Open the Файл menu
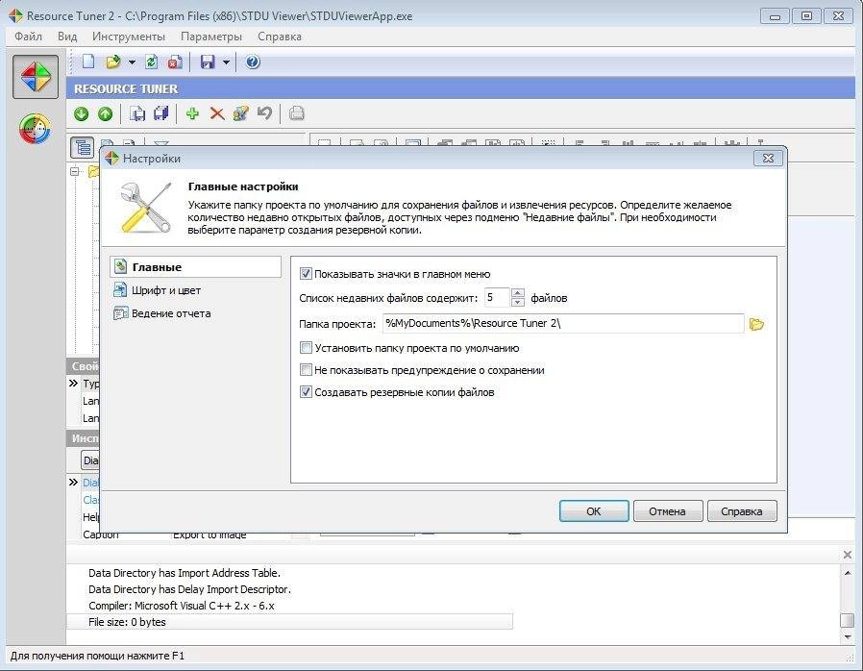 (28, 37)
